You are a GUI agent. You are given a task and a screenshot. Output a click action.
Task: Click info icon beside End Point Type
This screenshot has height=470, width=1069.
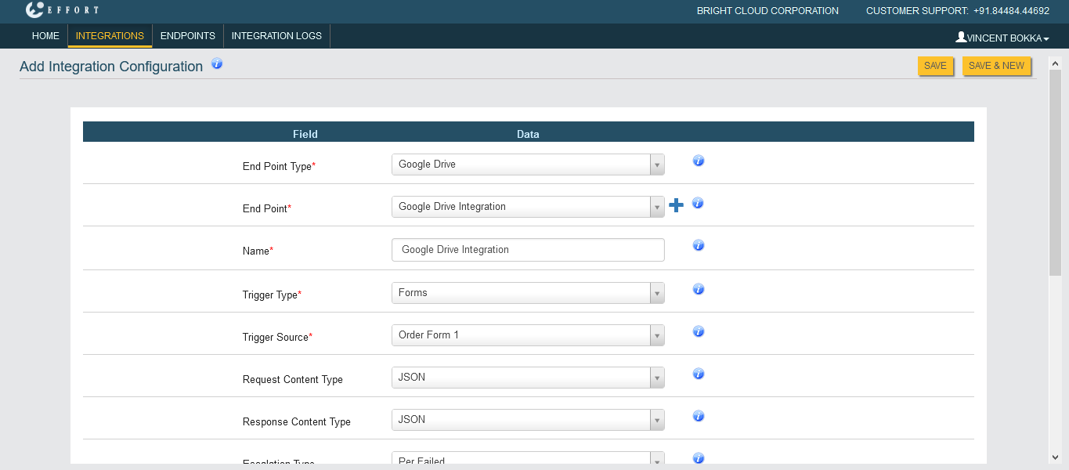(x=699, y=161)
